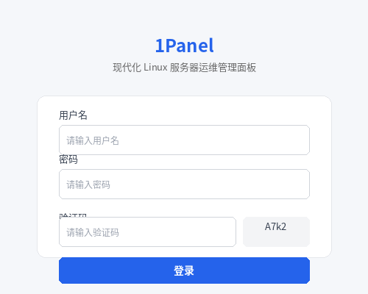Screen dimensions: 368x294
Task: Click the partially hidden 验证码 label
Action: [x=73, y=215]
